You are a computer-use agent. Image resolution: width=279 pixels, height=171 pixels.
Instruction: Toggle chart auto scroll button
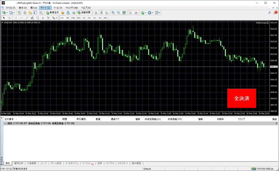[x=131, y=13]
